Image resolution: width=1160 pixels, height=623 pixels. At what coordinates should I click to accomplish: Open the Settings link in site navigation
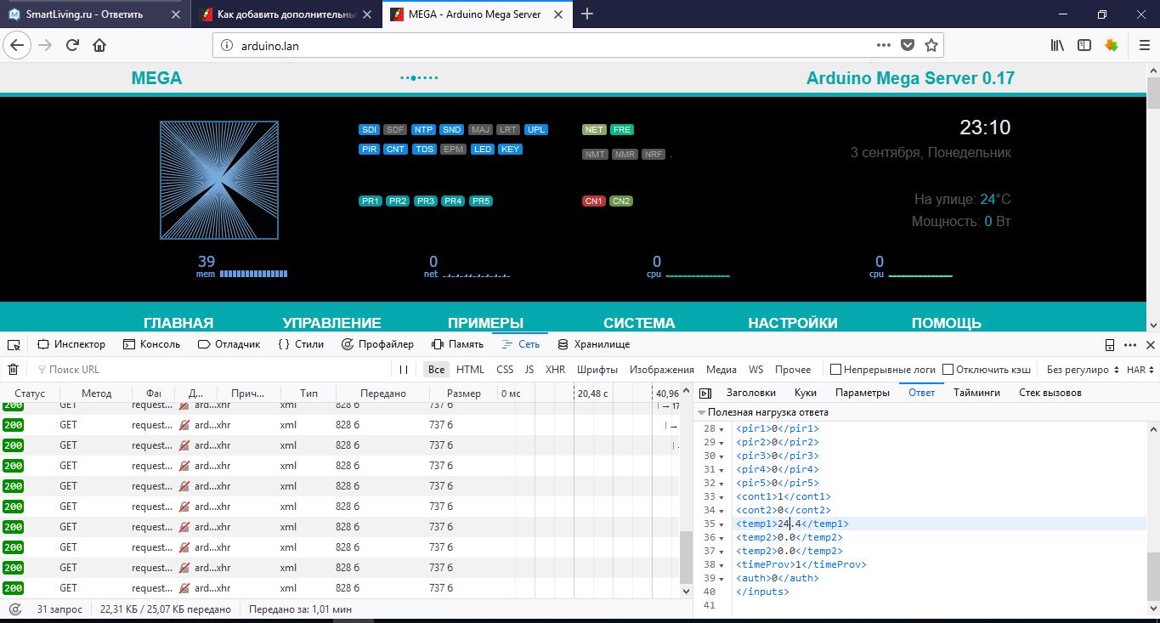click(x=792, y=323)
